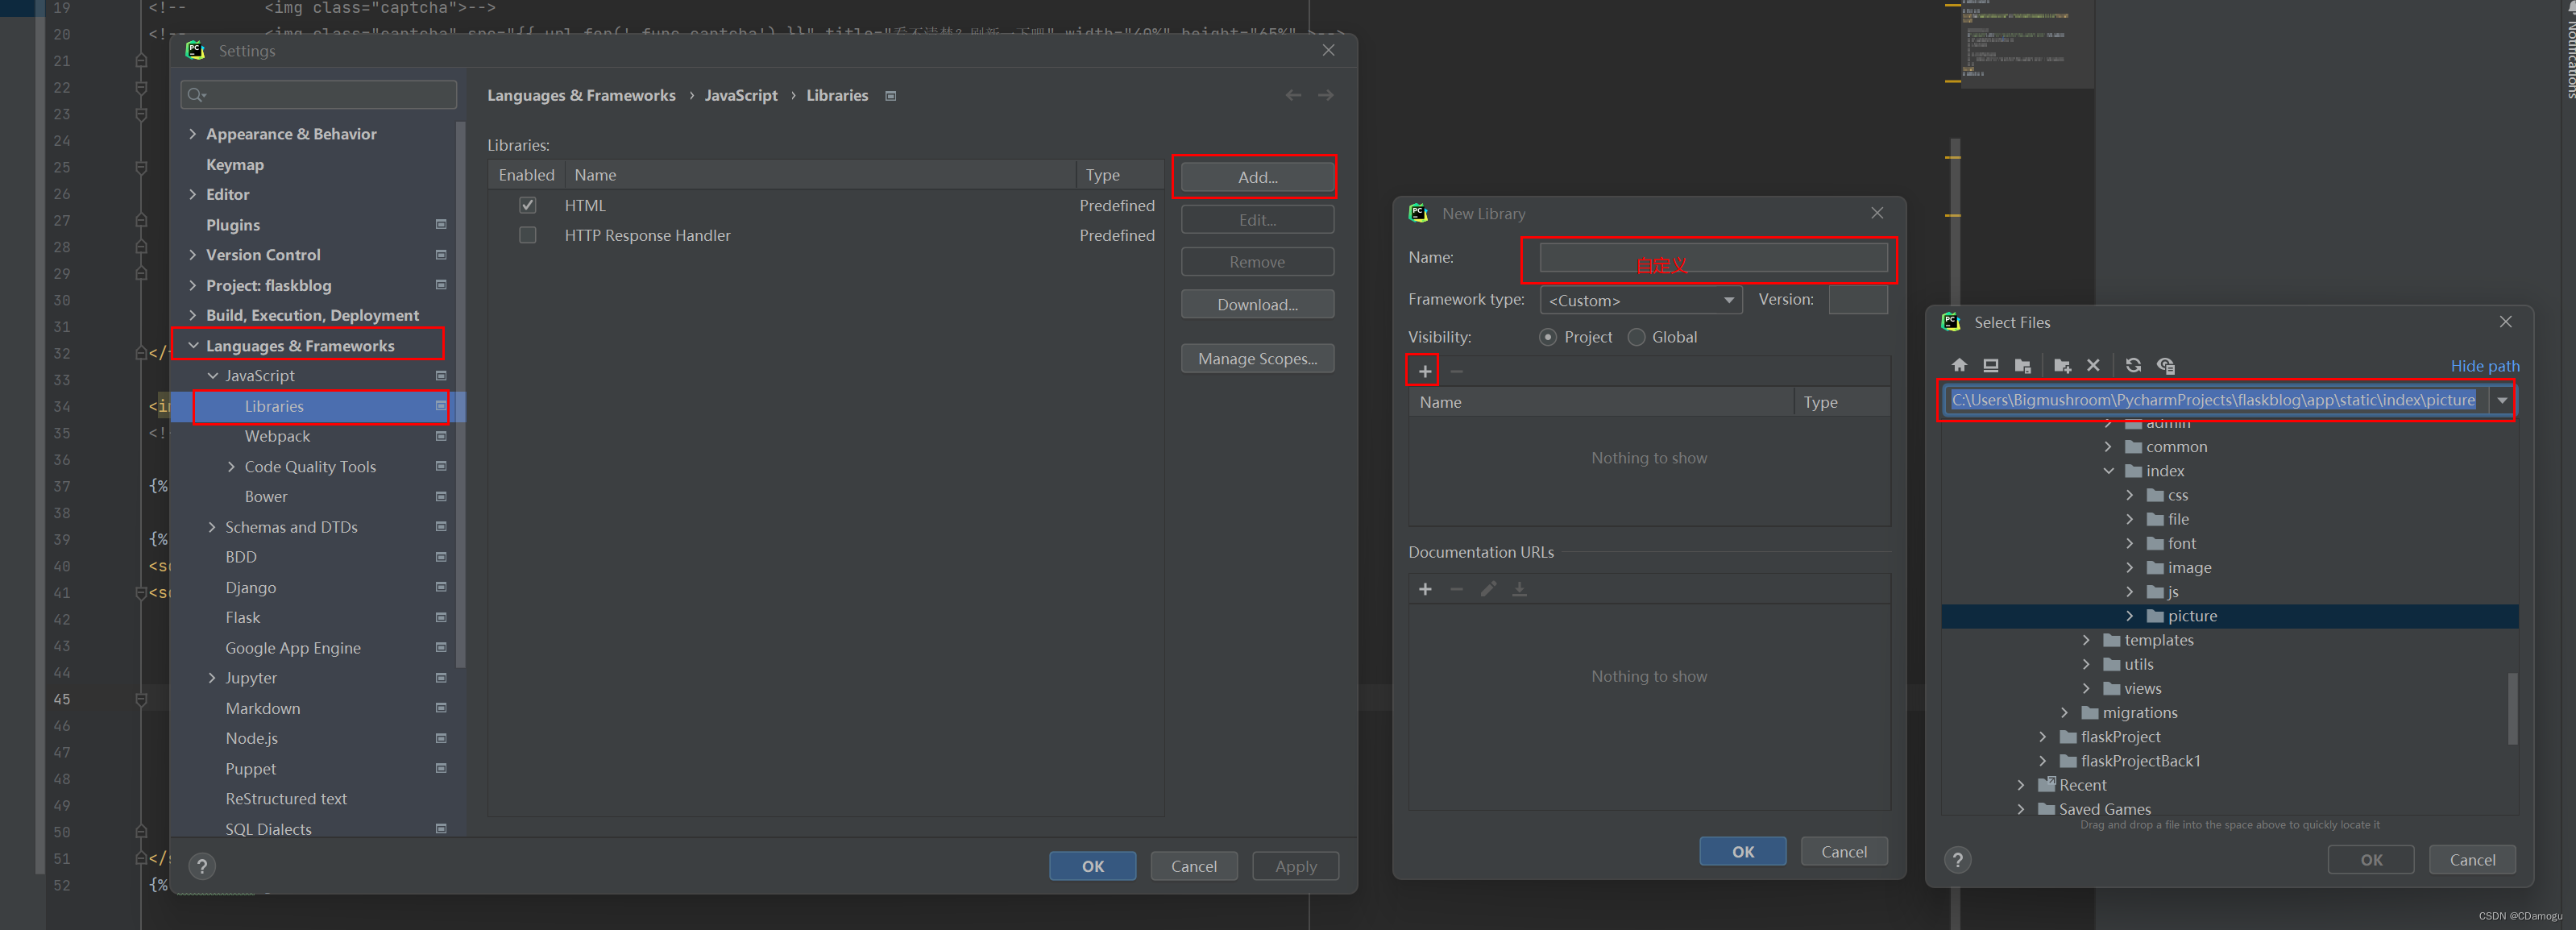Screen dimensions: 2576x930
Task: Click the project settings icon beside Flask
Action: click(441, 617)
